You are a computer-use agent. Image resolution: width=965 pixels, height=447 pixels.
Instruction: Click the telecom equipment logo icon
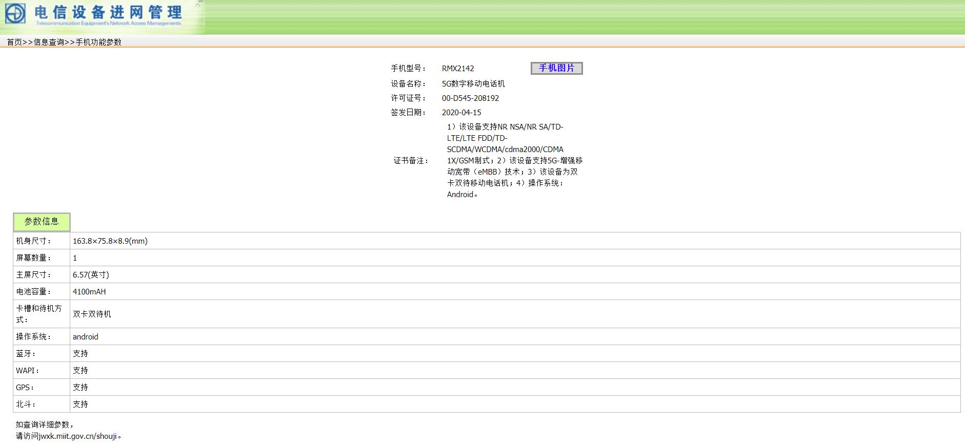(15, 13)
